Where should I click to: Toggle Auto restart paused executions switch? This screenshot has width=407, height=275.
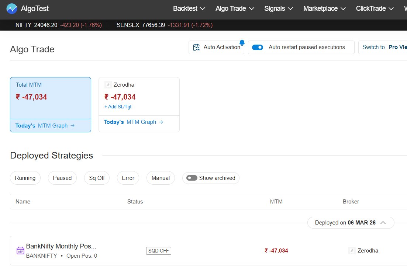coord(258,47)
